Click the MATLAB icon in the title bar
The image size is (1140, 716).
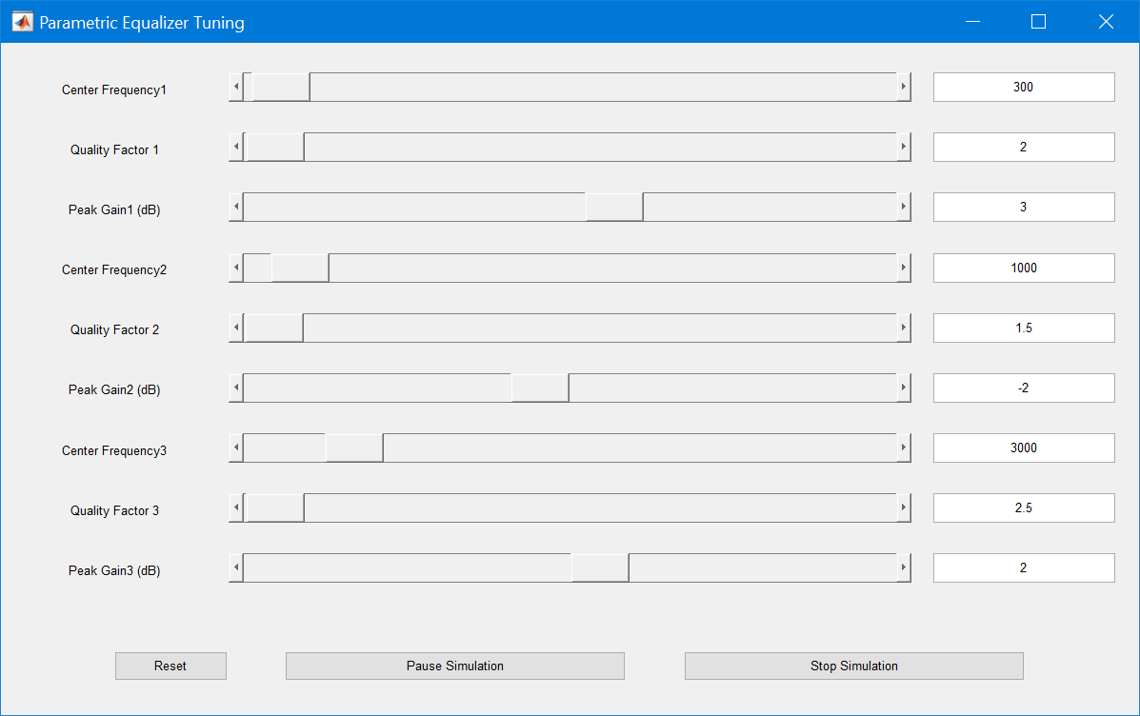(x=22, y=22)
